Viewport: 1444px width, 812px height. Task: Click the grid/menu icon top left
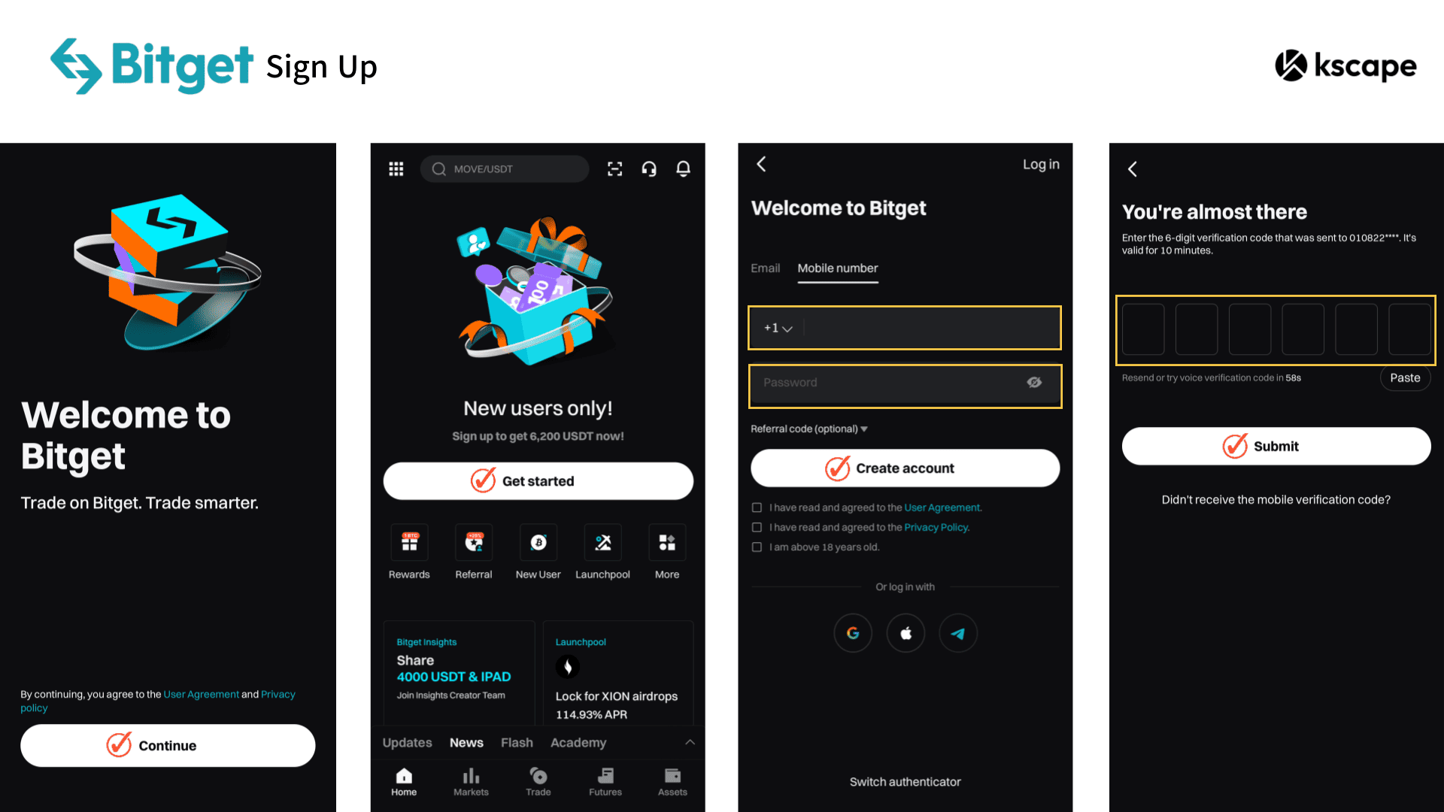[396, 168]
